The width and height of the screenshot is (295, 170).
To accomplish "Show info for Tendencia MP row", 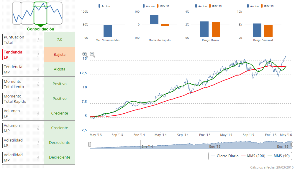I will pos(38,69).
